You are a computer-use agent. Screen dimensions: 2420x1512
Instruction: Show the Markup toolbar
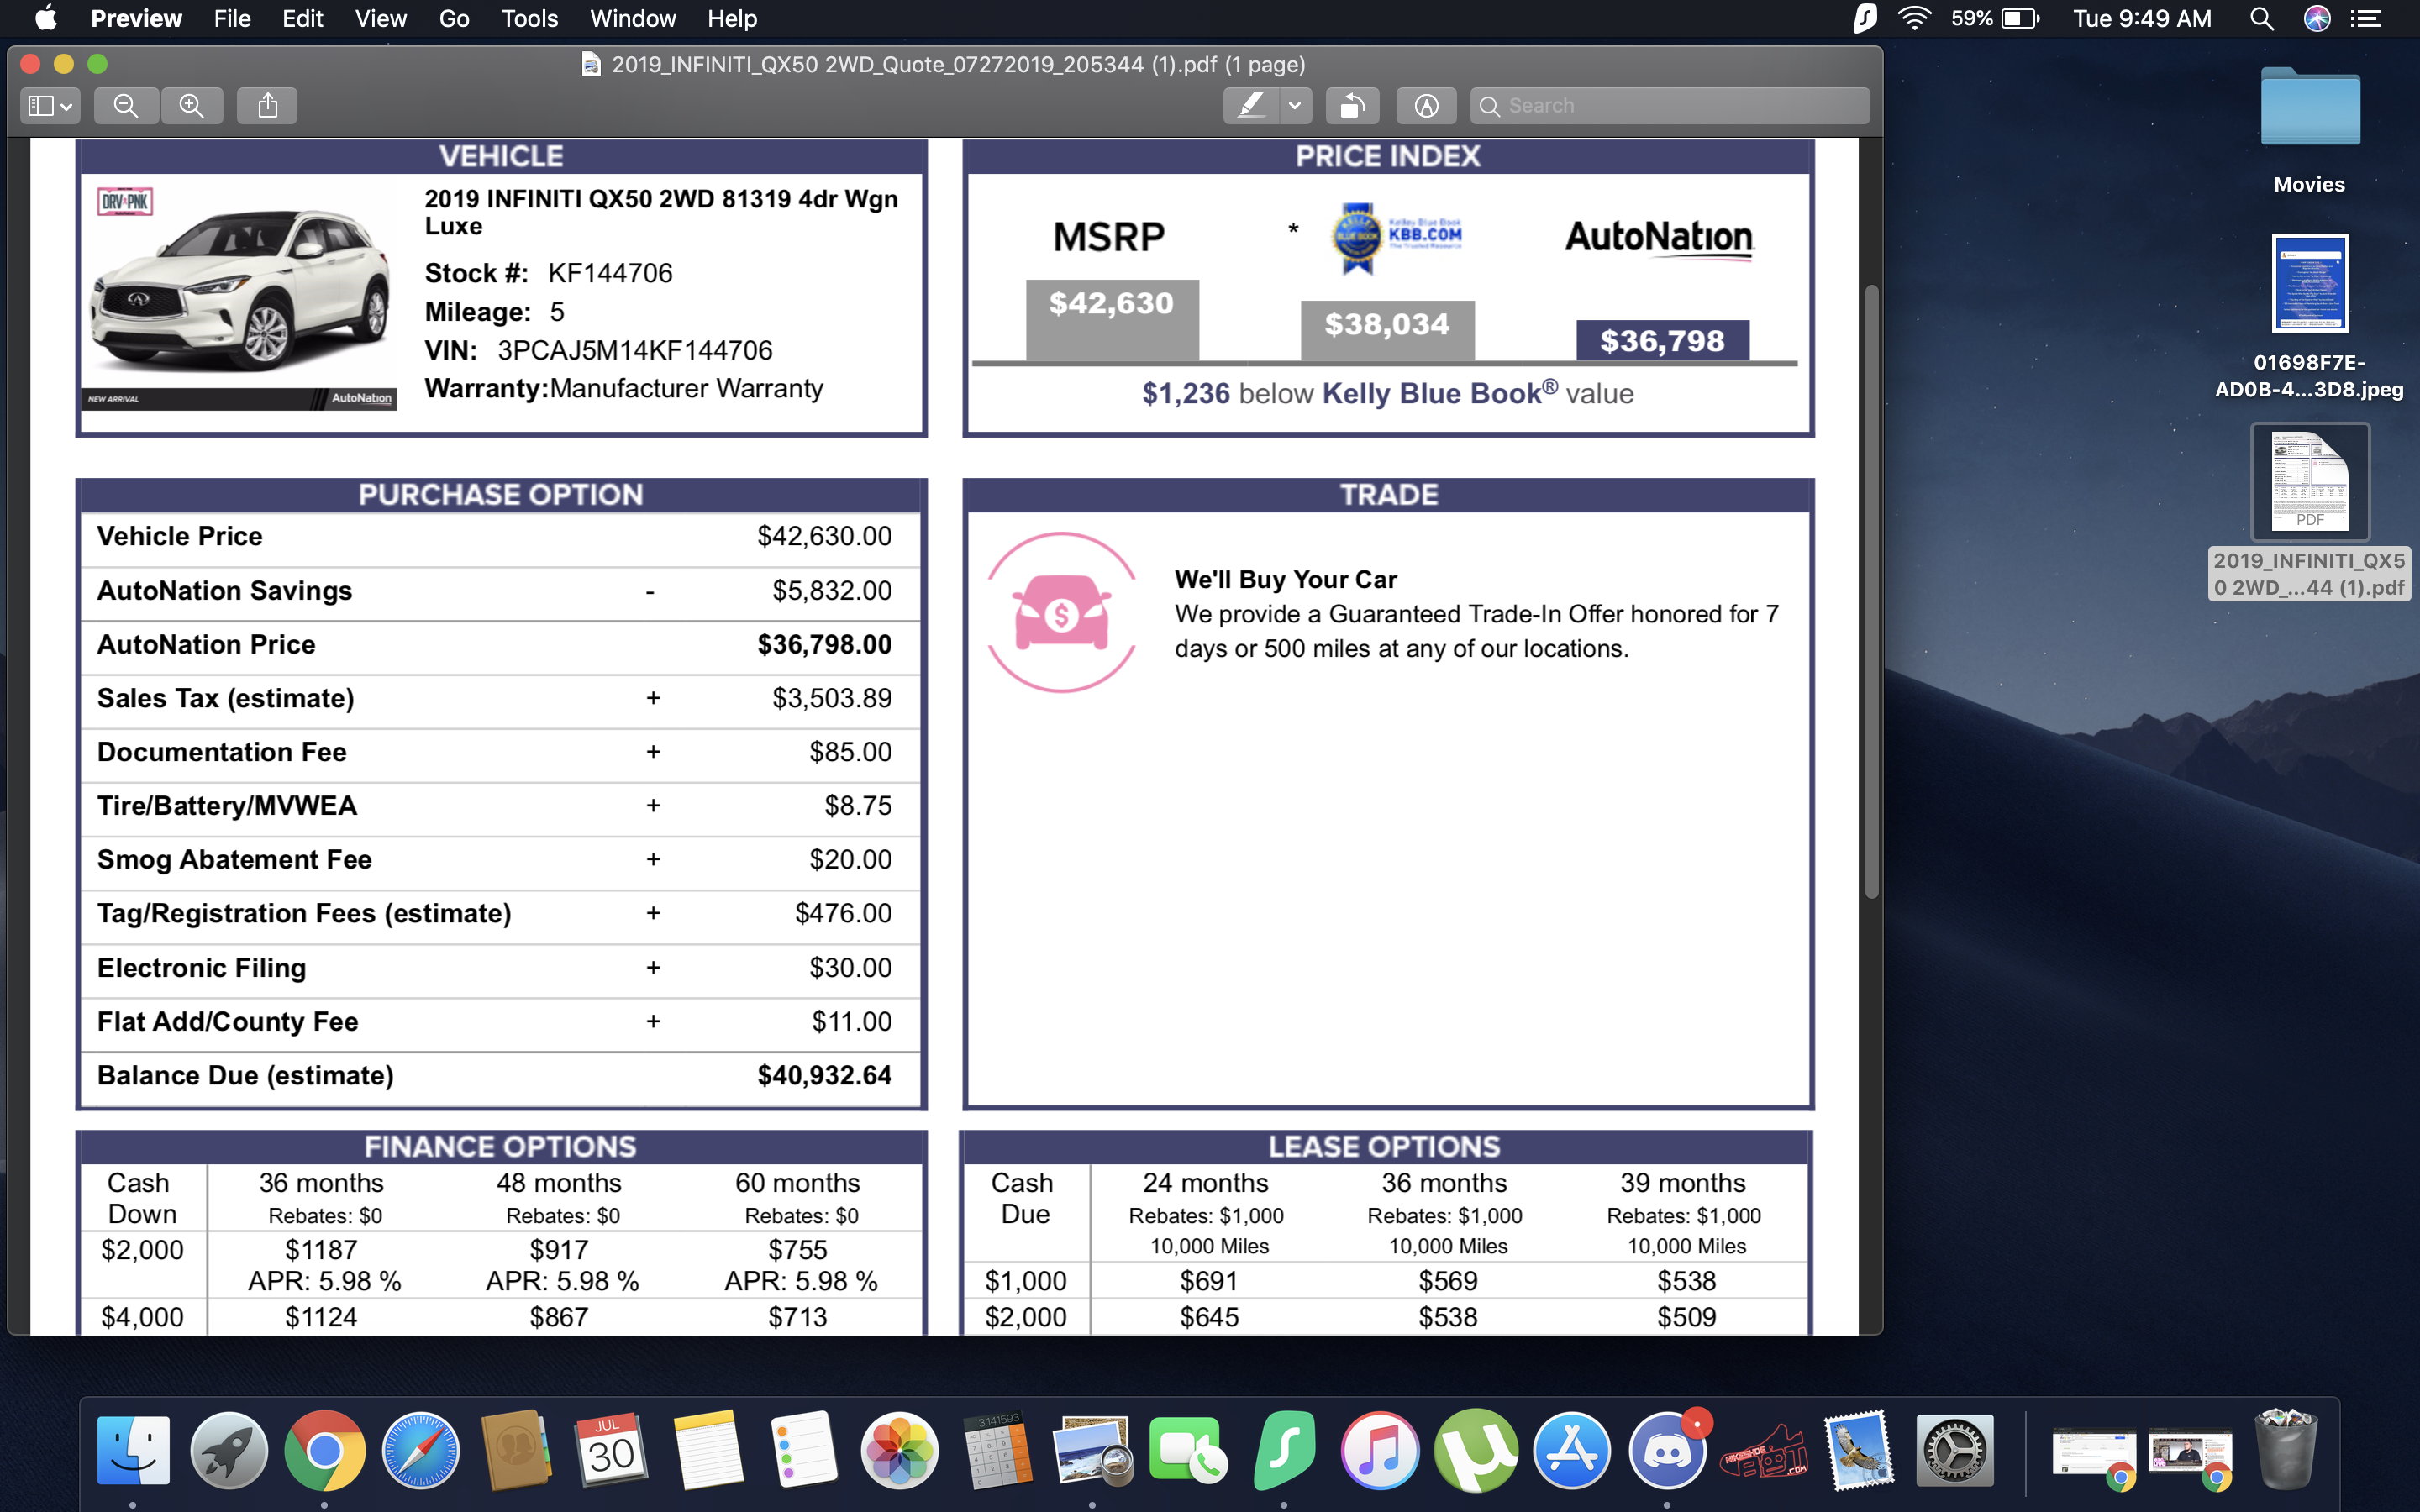pyautogui.click(x=1426, y=105)
